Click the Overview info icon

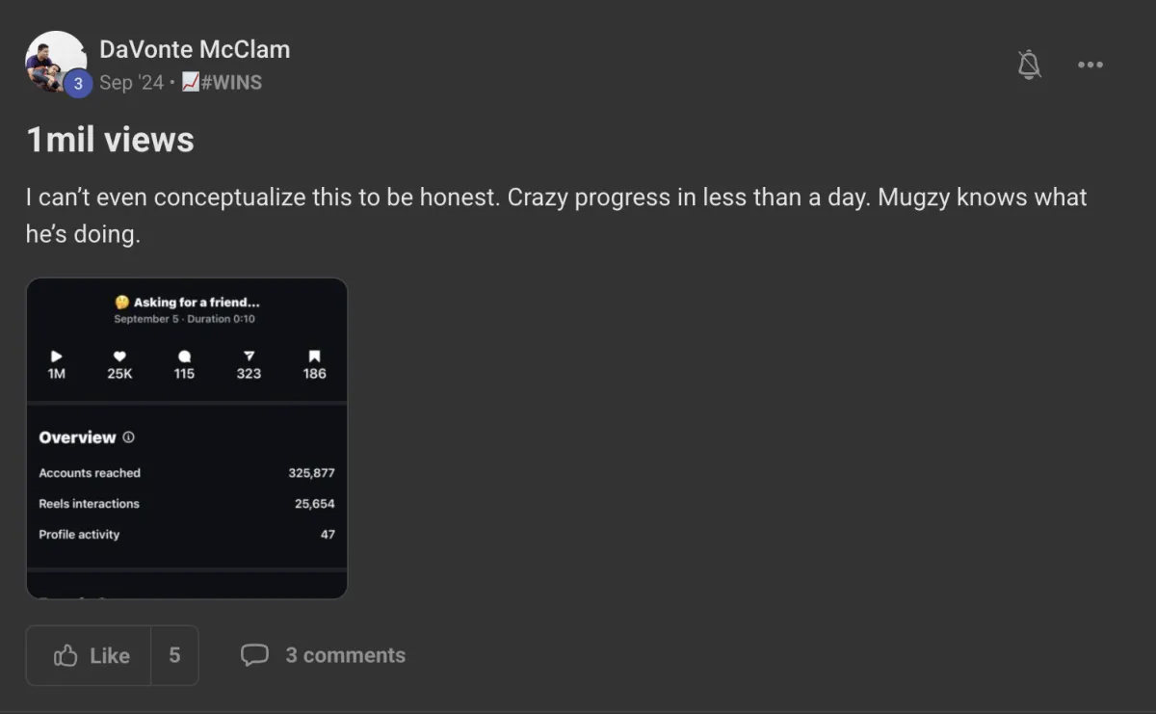(128, 437)
